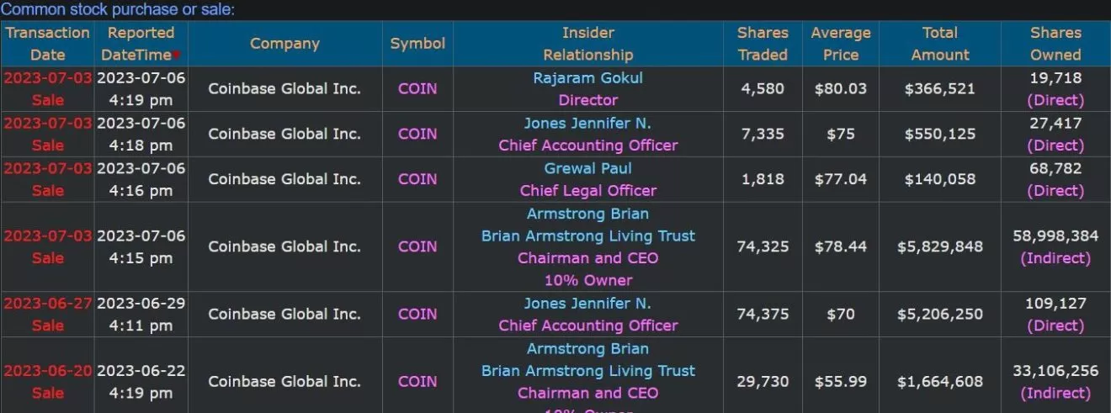Viewport: 1111px width, 413px height.
Task: Click Jones Jennifer N. in the $550,125 row
Action: click(x=587, y=123)
